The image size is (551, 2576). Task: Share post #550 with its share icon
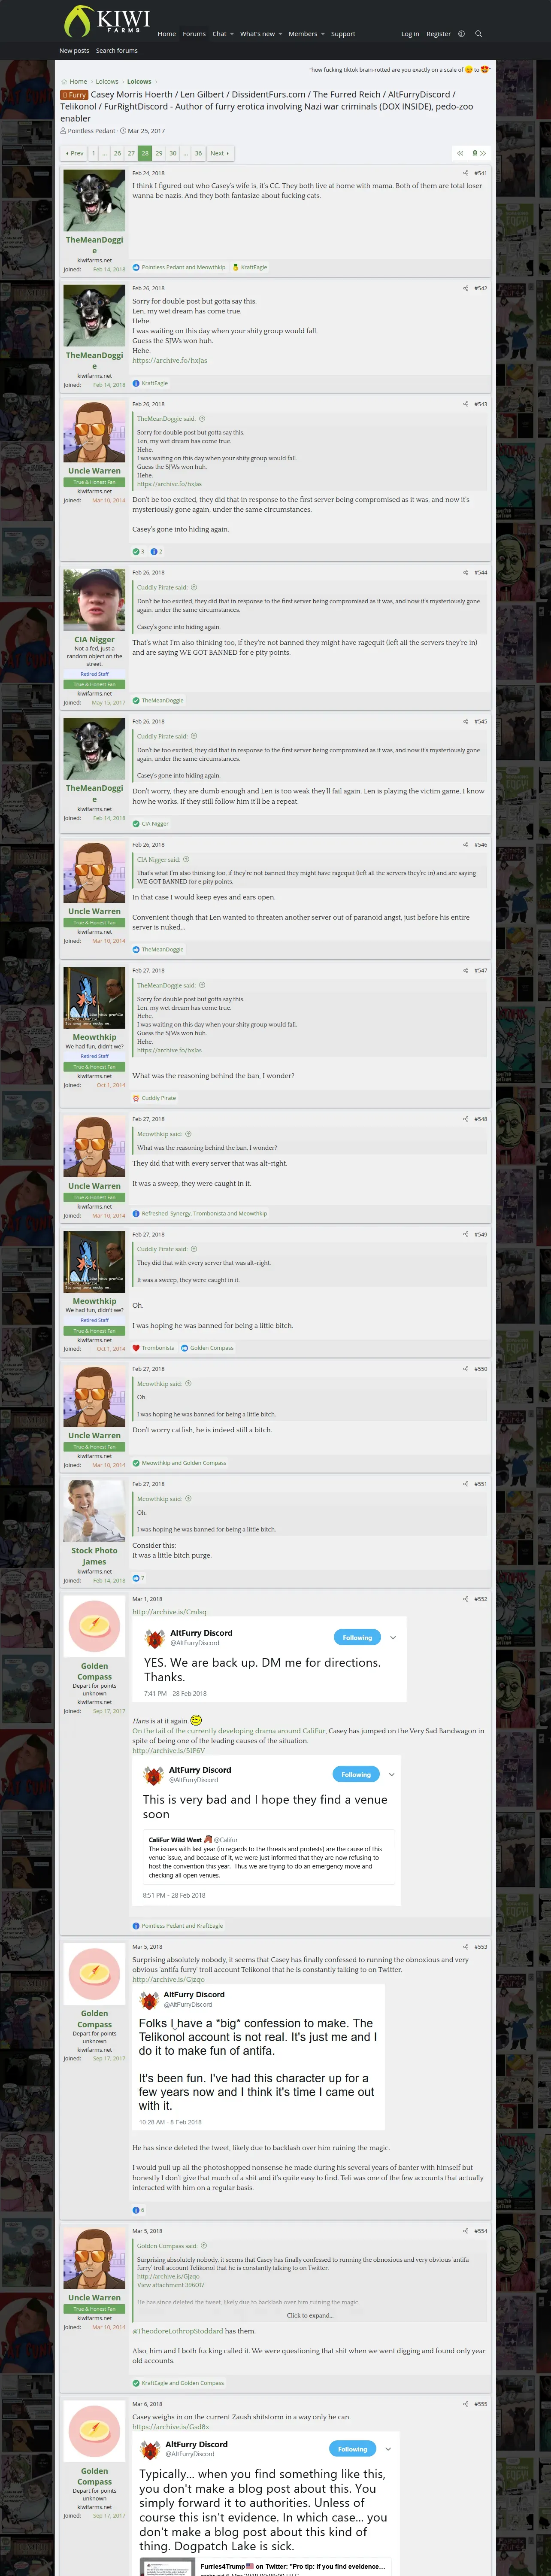[466, 1369]
